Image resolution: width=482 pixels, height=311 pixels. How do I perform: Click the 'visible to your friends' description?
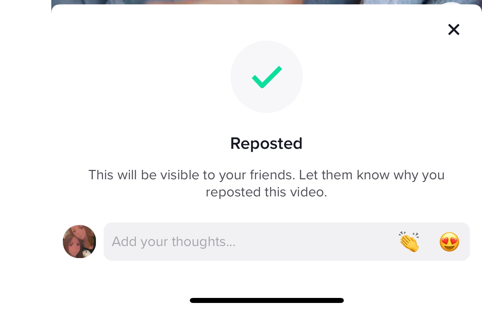266,183
